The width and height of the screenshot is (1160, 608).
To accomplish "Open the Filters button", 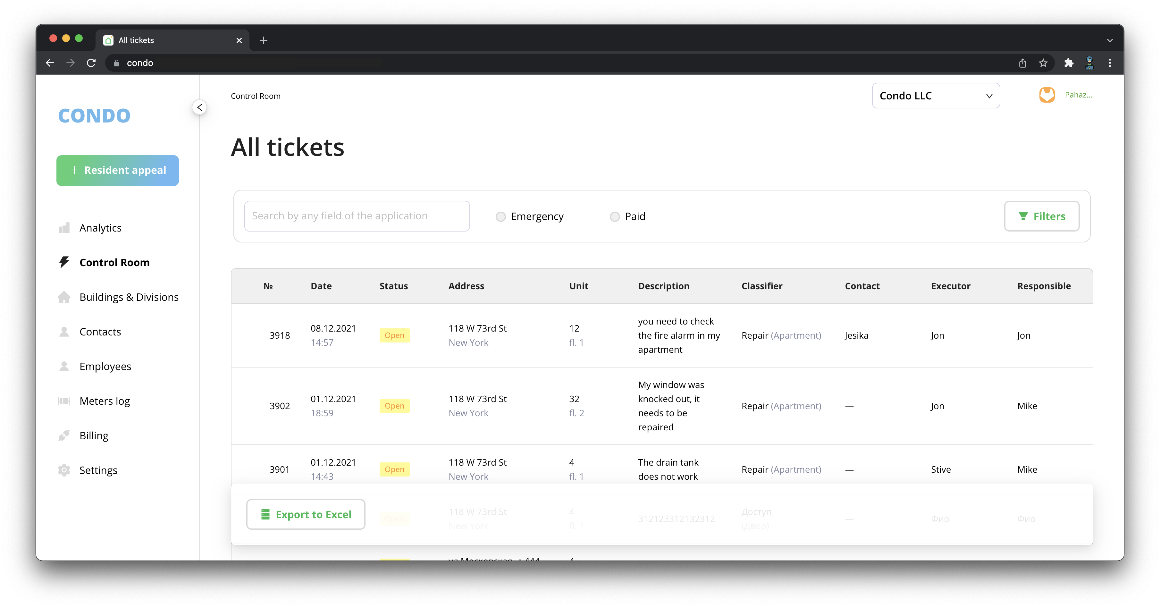I will (1042, 216).
